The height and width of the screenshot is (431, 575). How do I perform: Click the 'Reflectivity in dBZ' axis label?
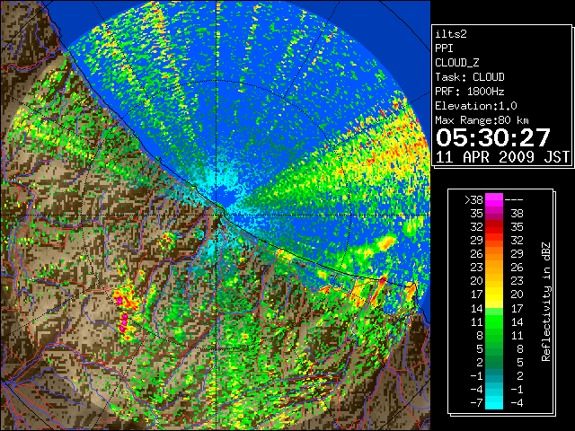pos(546,302)
